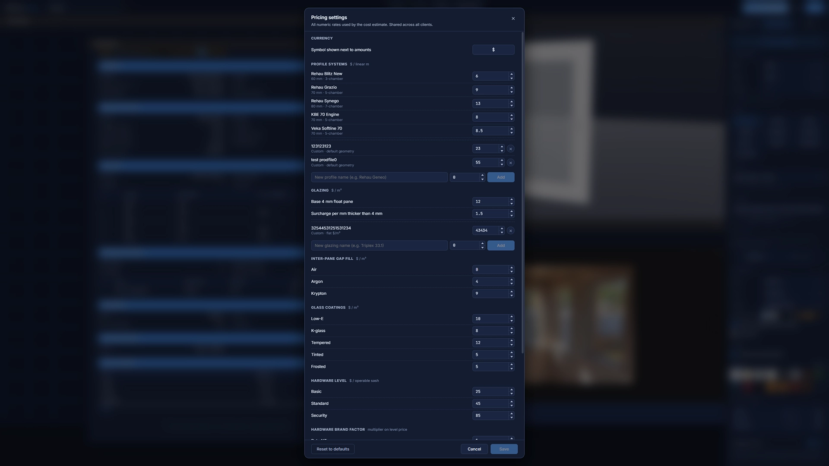Increase the Krypton gap fill price
The height and width of the screenshot is (466, 829).
pyautogui.click(x=512, y=292)
